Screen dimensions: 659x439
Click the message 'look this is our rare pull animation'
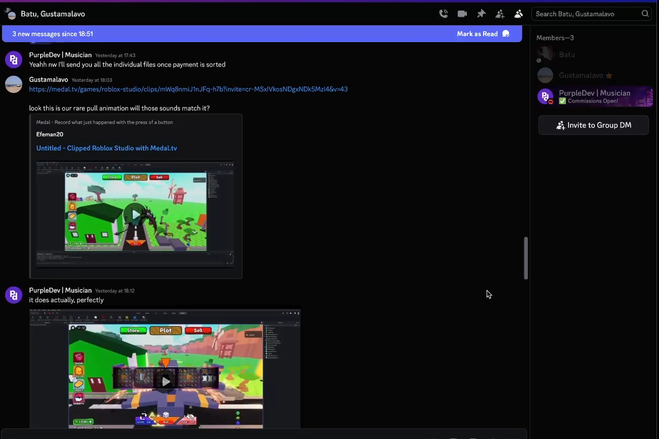pos(119,108)
